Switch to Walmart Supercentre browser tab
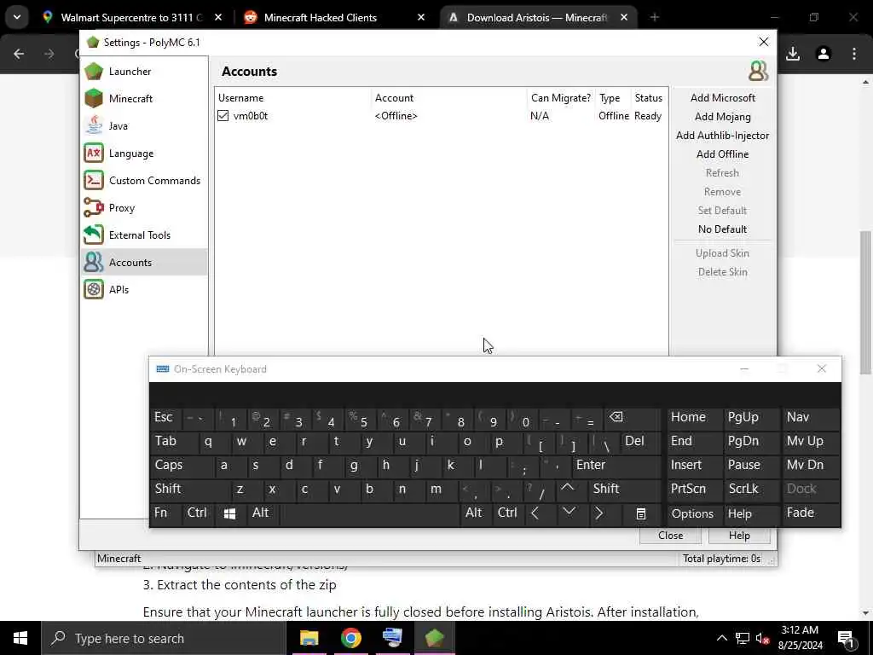 (134, 18)
